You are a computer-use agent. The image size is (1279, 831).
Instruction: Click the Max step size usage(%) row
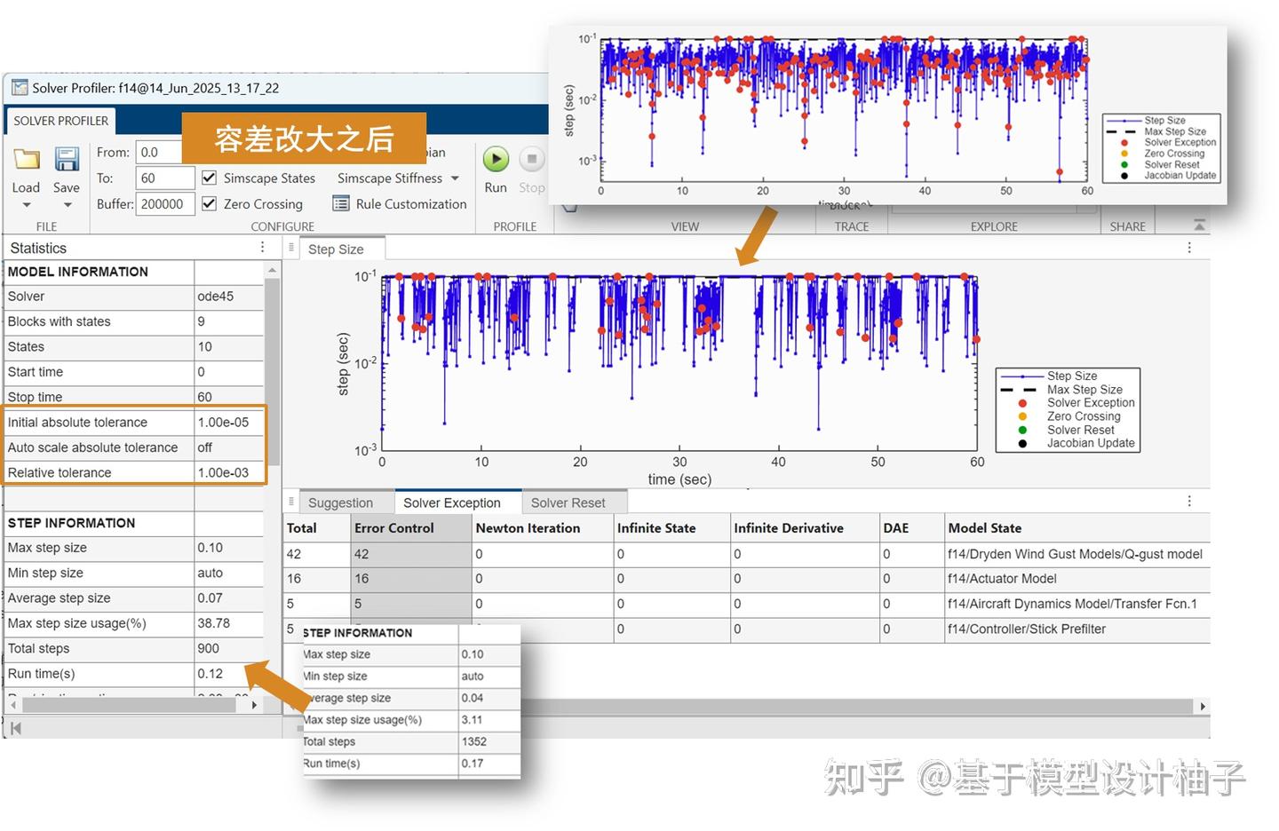(x=134, y=623)
